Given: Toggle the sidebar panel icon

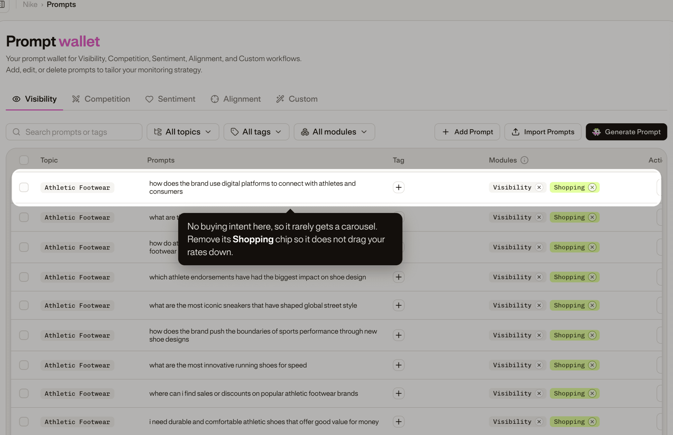Looking at the screenshot, I should tap(2, 4).
